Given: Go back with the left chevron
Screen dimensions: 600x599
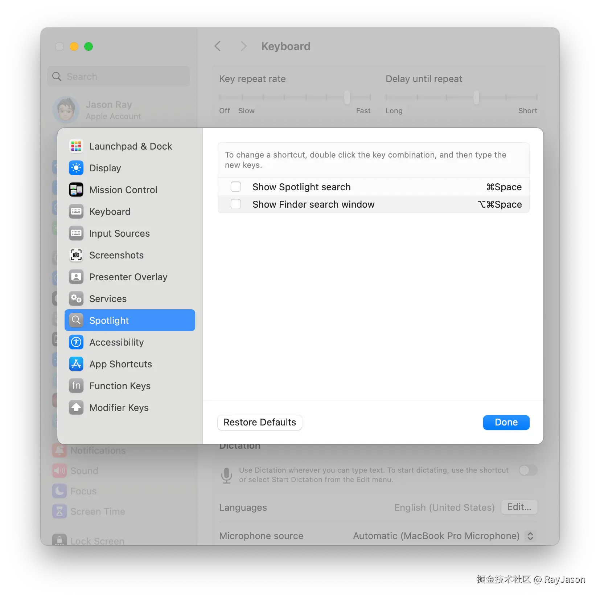Looking at the screenshot, I should tap(218, 46).
